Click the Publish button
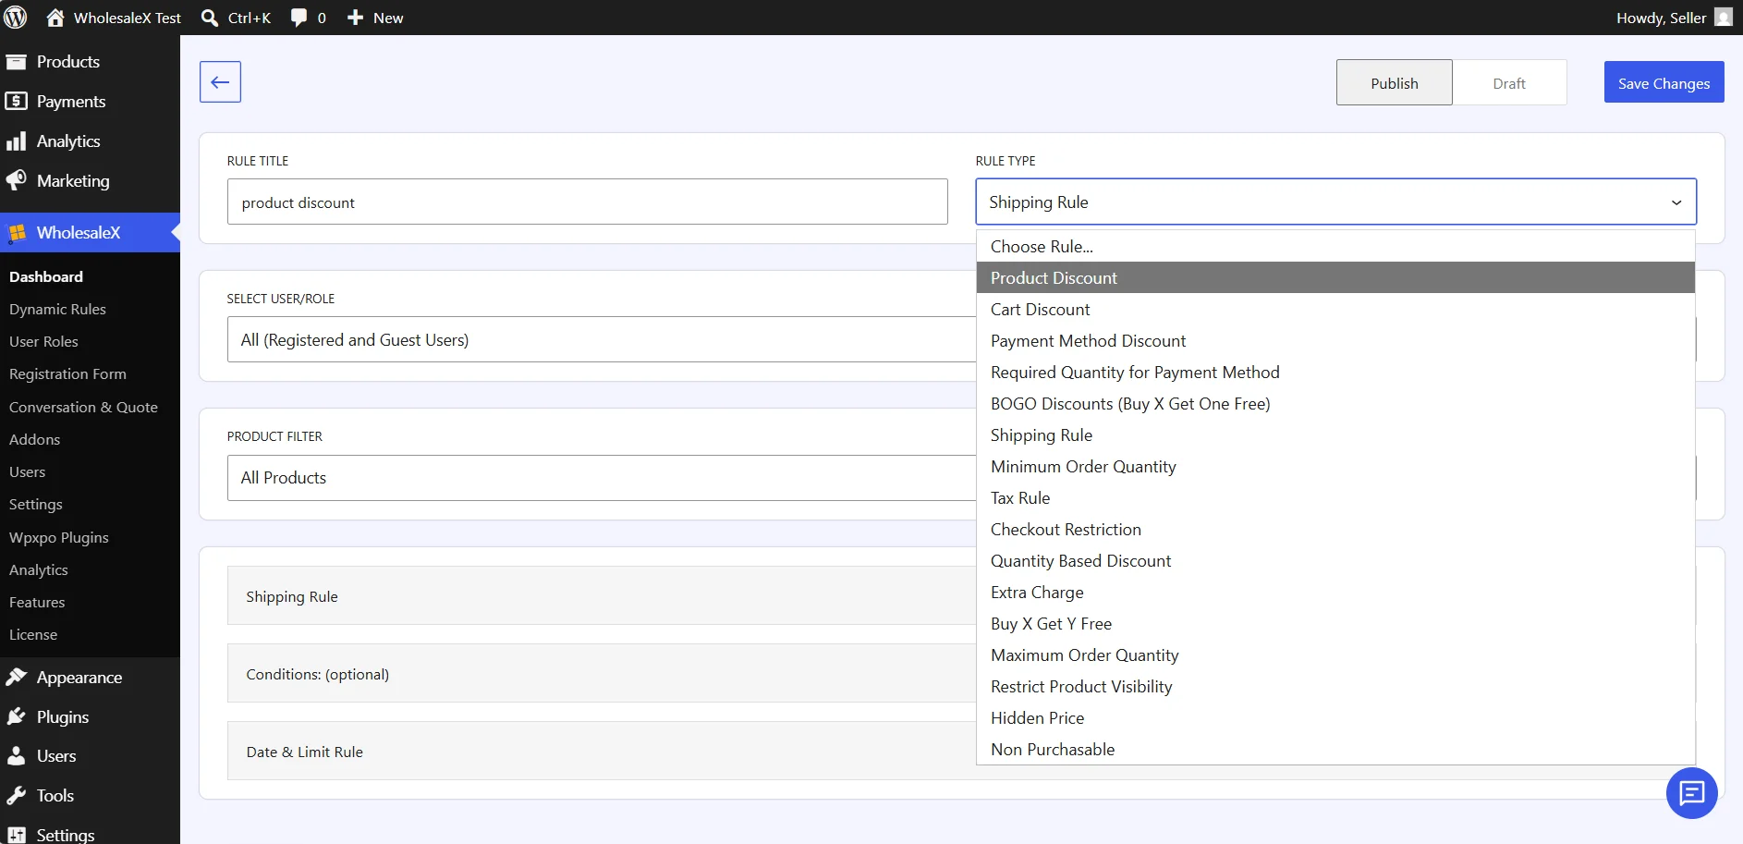The height and width of the screenshot is (844, 1743). (x=1394, y=83)
